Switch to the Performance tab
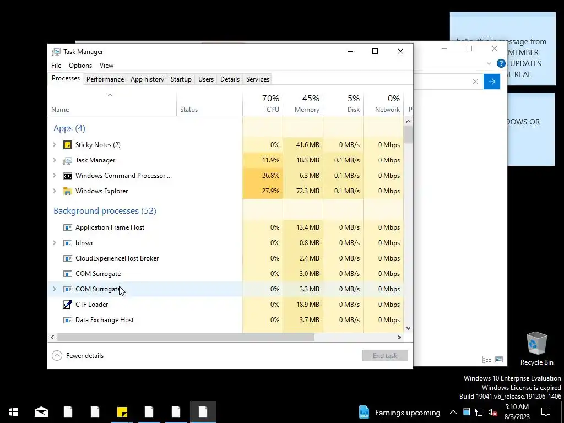This screenshot has width=564, height=423. click(105, 79)
